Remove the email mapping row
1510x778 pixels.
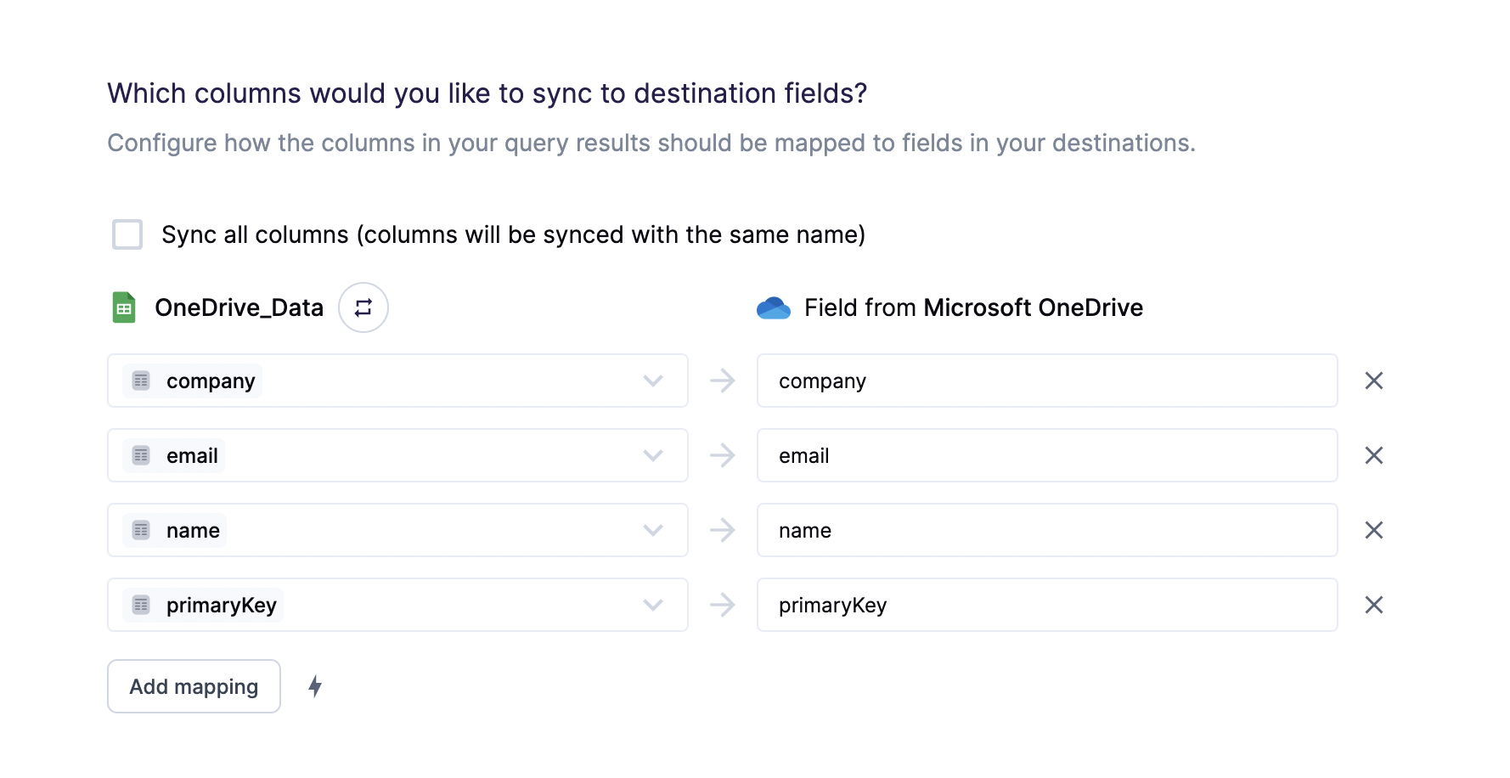click(1374, 455)
